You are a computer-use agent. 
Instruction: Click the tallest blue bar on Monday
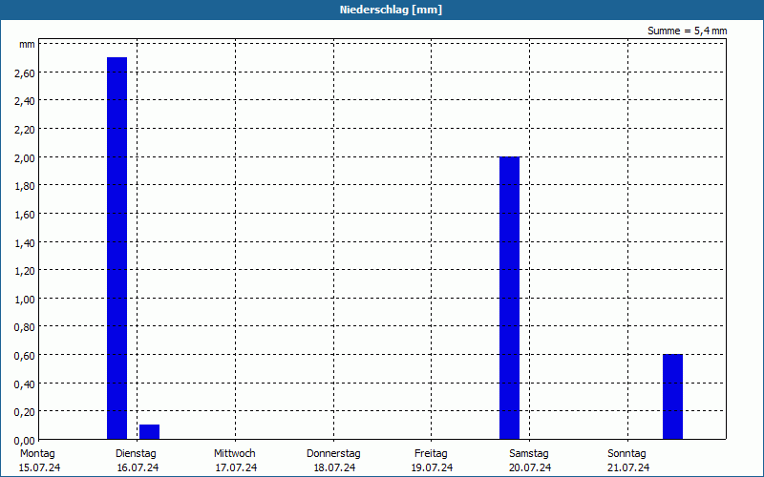point(117,248)
